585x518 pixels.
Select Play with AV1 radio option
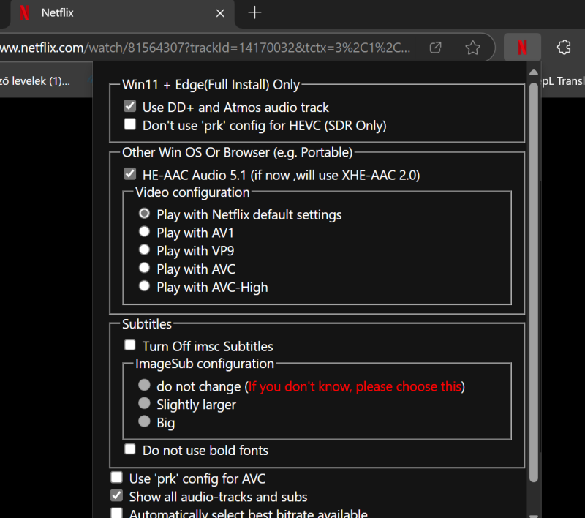[145, 232]
